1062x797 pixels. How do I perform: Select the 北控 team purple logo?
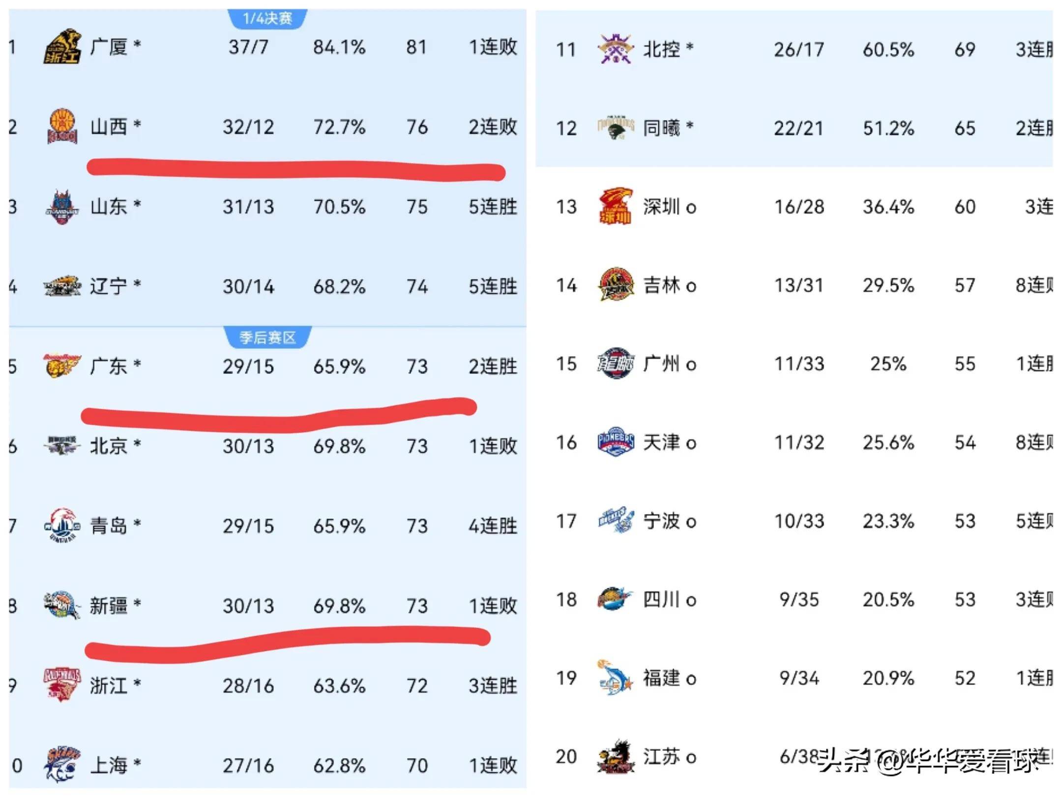pyautogui.click(x=615, y=49)
